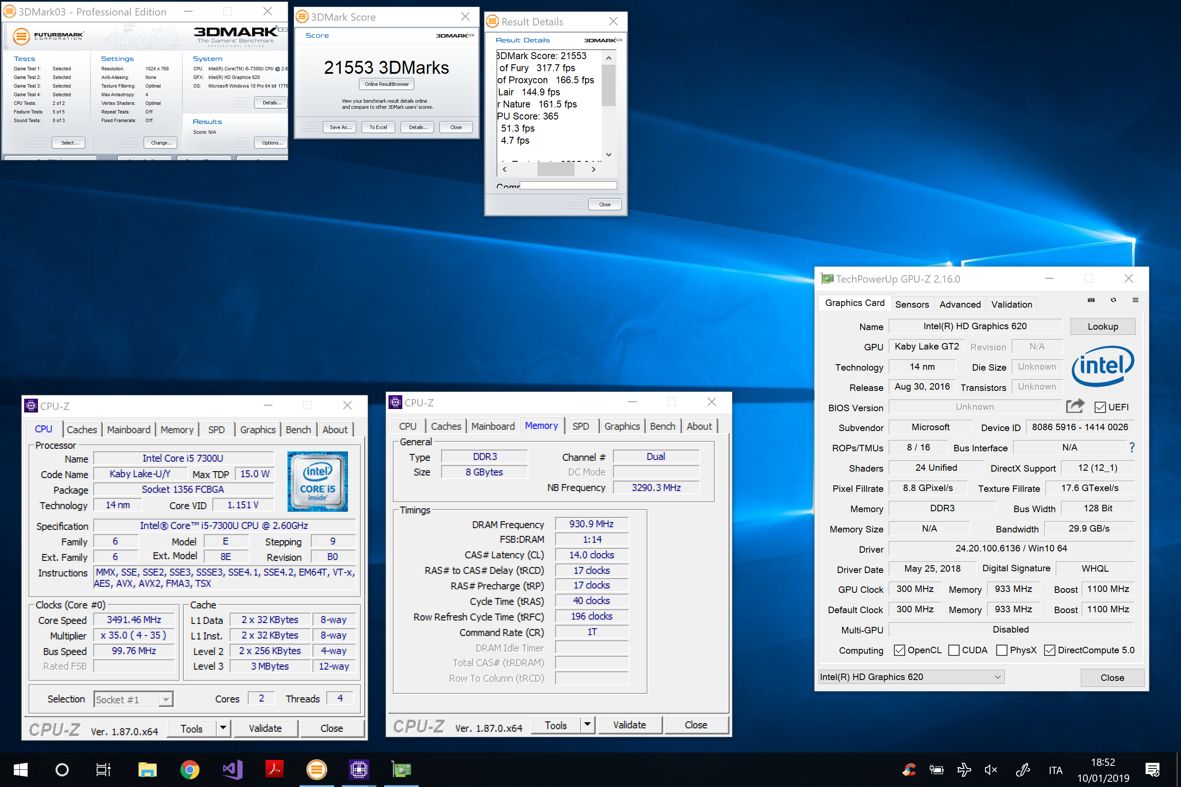Toggle the OpenCL checkbox
The height and width of the screenshot is (787, 1181).
tap(899, 650)
